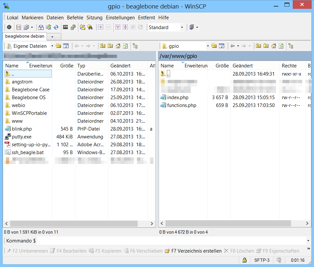Image resolution: width=314 pixels, height=267 pixels.
Task: Go to remote home directory icon
Action: click(274, 46)
